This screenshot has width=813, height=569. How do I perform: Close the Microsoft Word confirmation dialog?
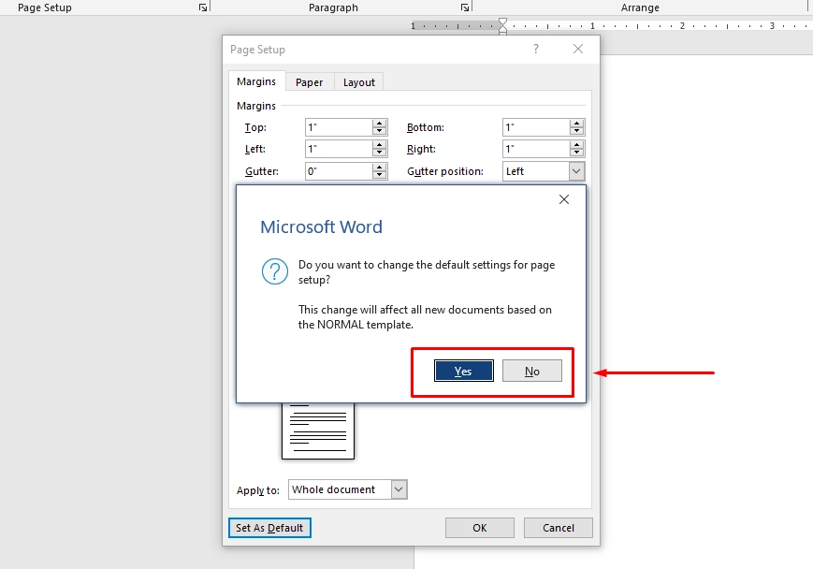[563, 199]
